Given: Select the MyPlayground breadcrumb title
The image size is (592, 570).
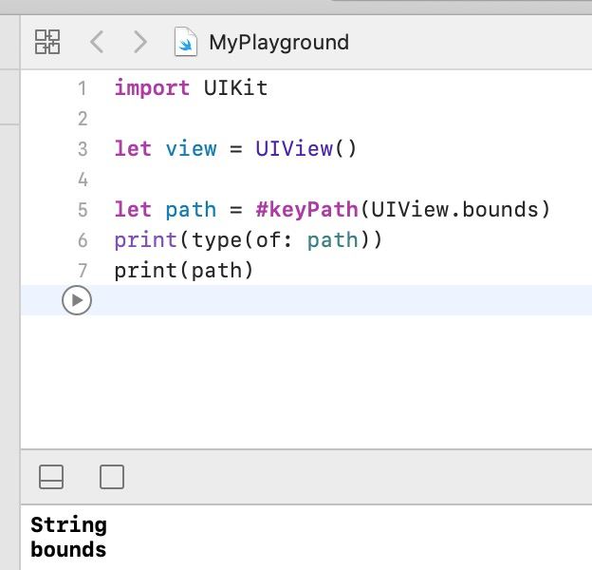Looking at the screenshot, I should pyautogui.click(x=279, y=42).
